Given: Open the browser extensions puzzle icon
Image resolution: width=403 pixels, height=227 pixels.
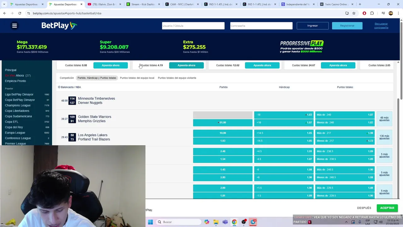Looking at the screenshot, I should [372, 13].
